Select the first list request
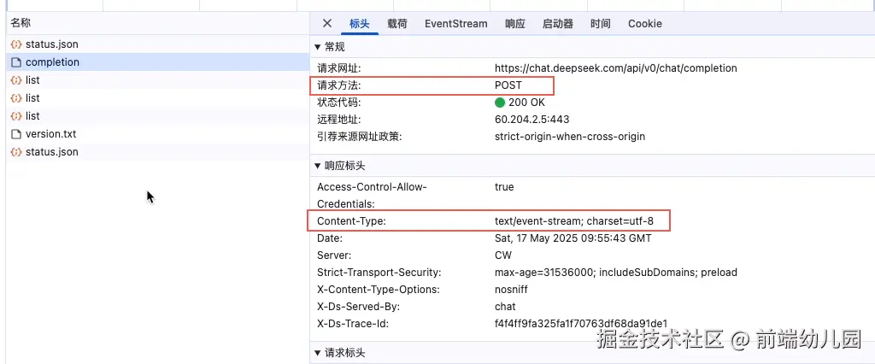Viewport: 875px width, 364px height. pyautogui.click(x=32, y=80)
